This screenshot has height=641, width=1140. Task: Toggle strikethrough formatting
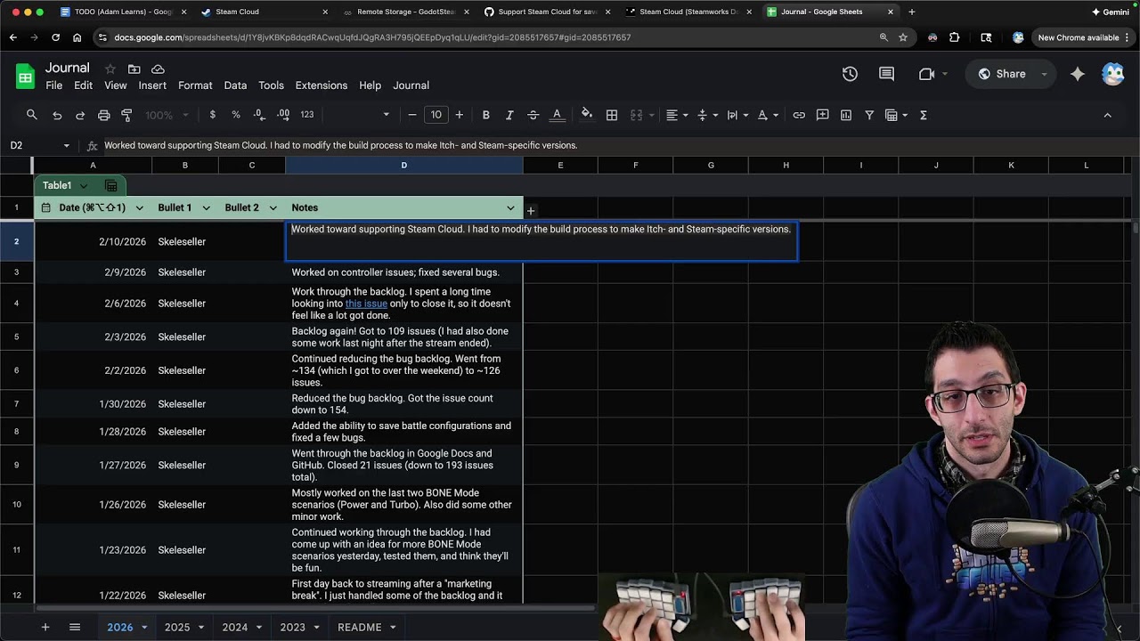click(533, 115)
